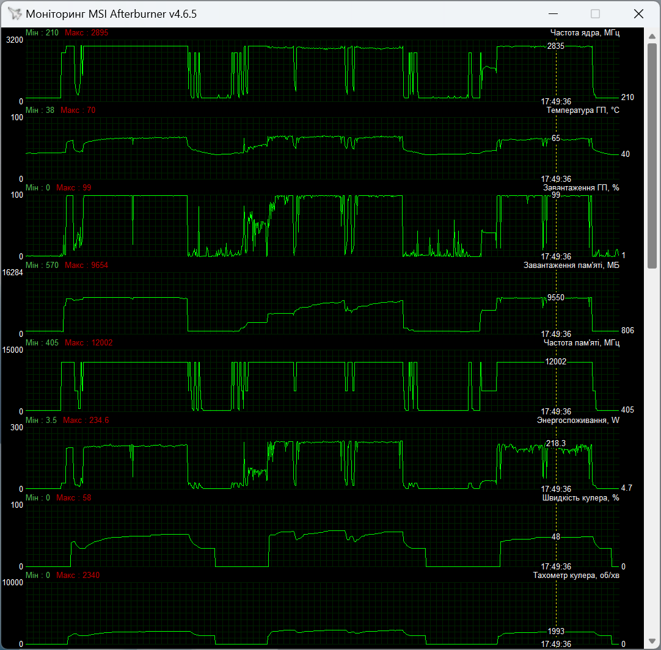Click the 'Мін : 210' core clock value
Image resolution: width=661 pixels, height=650 pixels.
point(42,32)
